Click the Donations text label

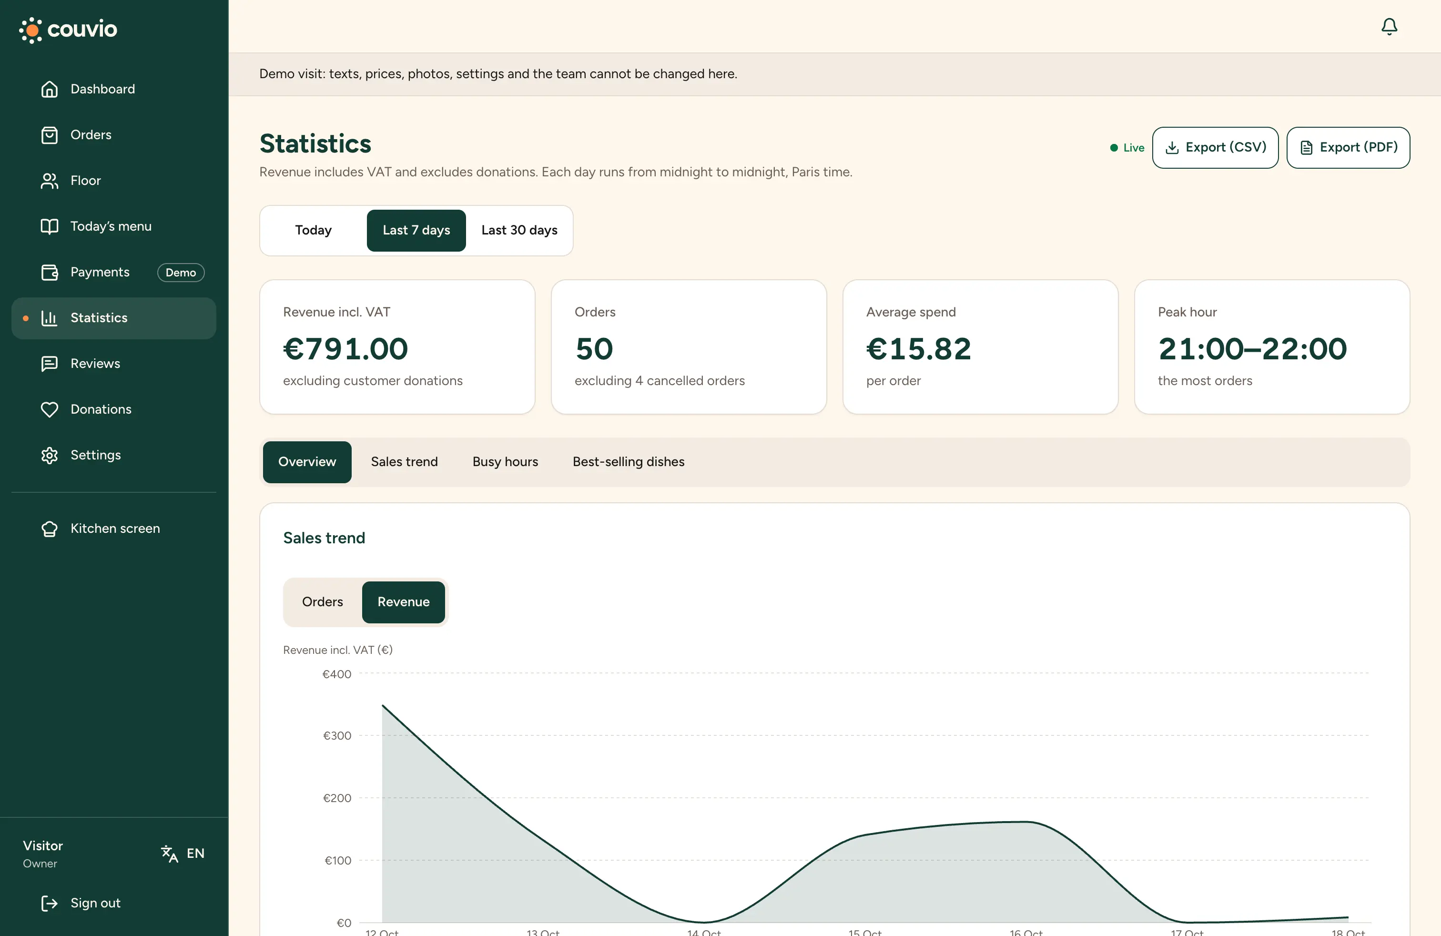point(101,409)
